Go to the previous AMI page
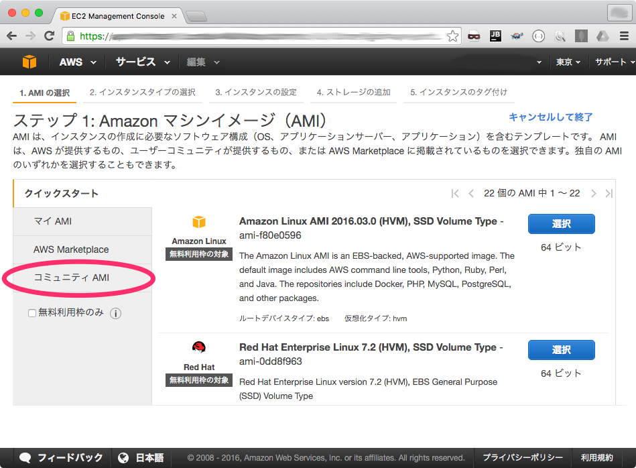 click(x=471, y=193)
